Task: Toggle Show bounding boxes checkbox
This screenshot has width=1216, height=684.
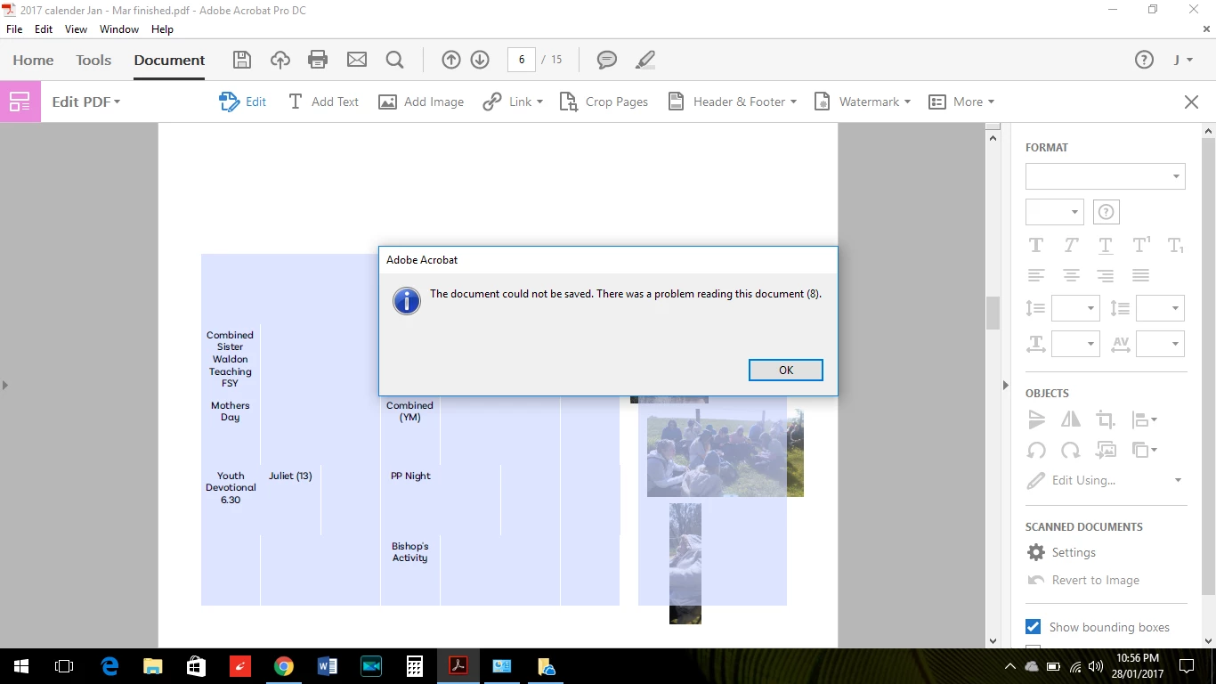Action: (x=1033, y=627)
